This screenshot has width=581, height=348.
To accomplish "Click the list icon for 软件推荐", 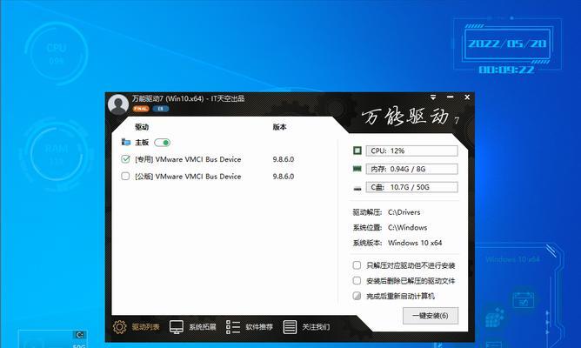I will click(233, 327).
